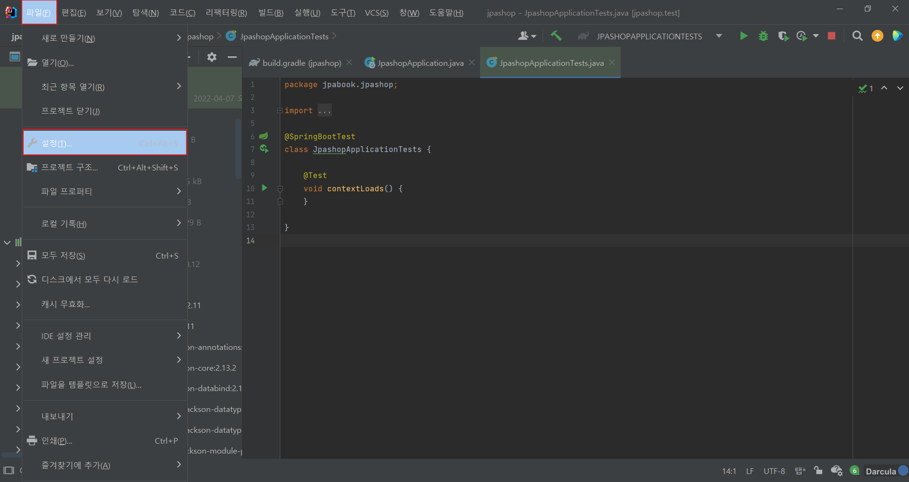Open the 리팩터링(R) menu
The height and width of the screenshot is (482, 909).
tap(226, 13)
